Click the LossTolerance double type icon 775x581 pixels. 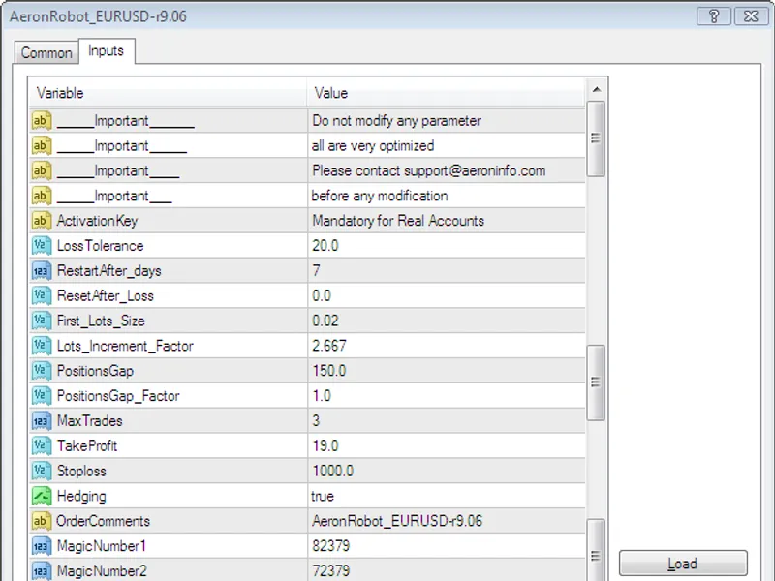(x=42, y=246)
